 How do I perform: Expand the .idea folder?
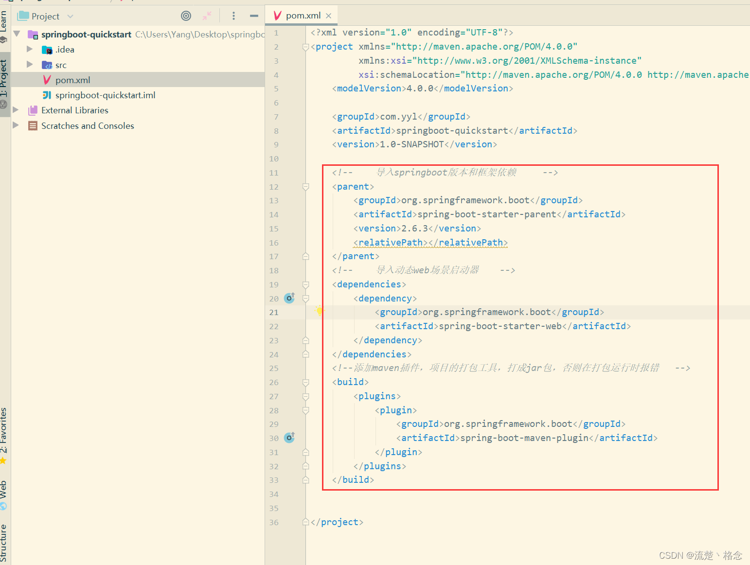click(x=30, y=49)
